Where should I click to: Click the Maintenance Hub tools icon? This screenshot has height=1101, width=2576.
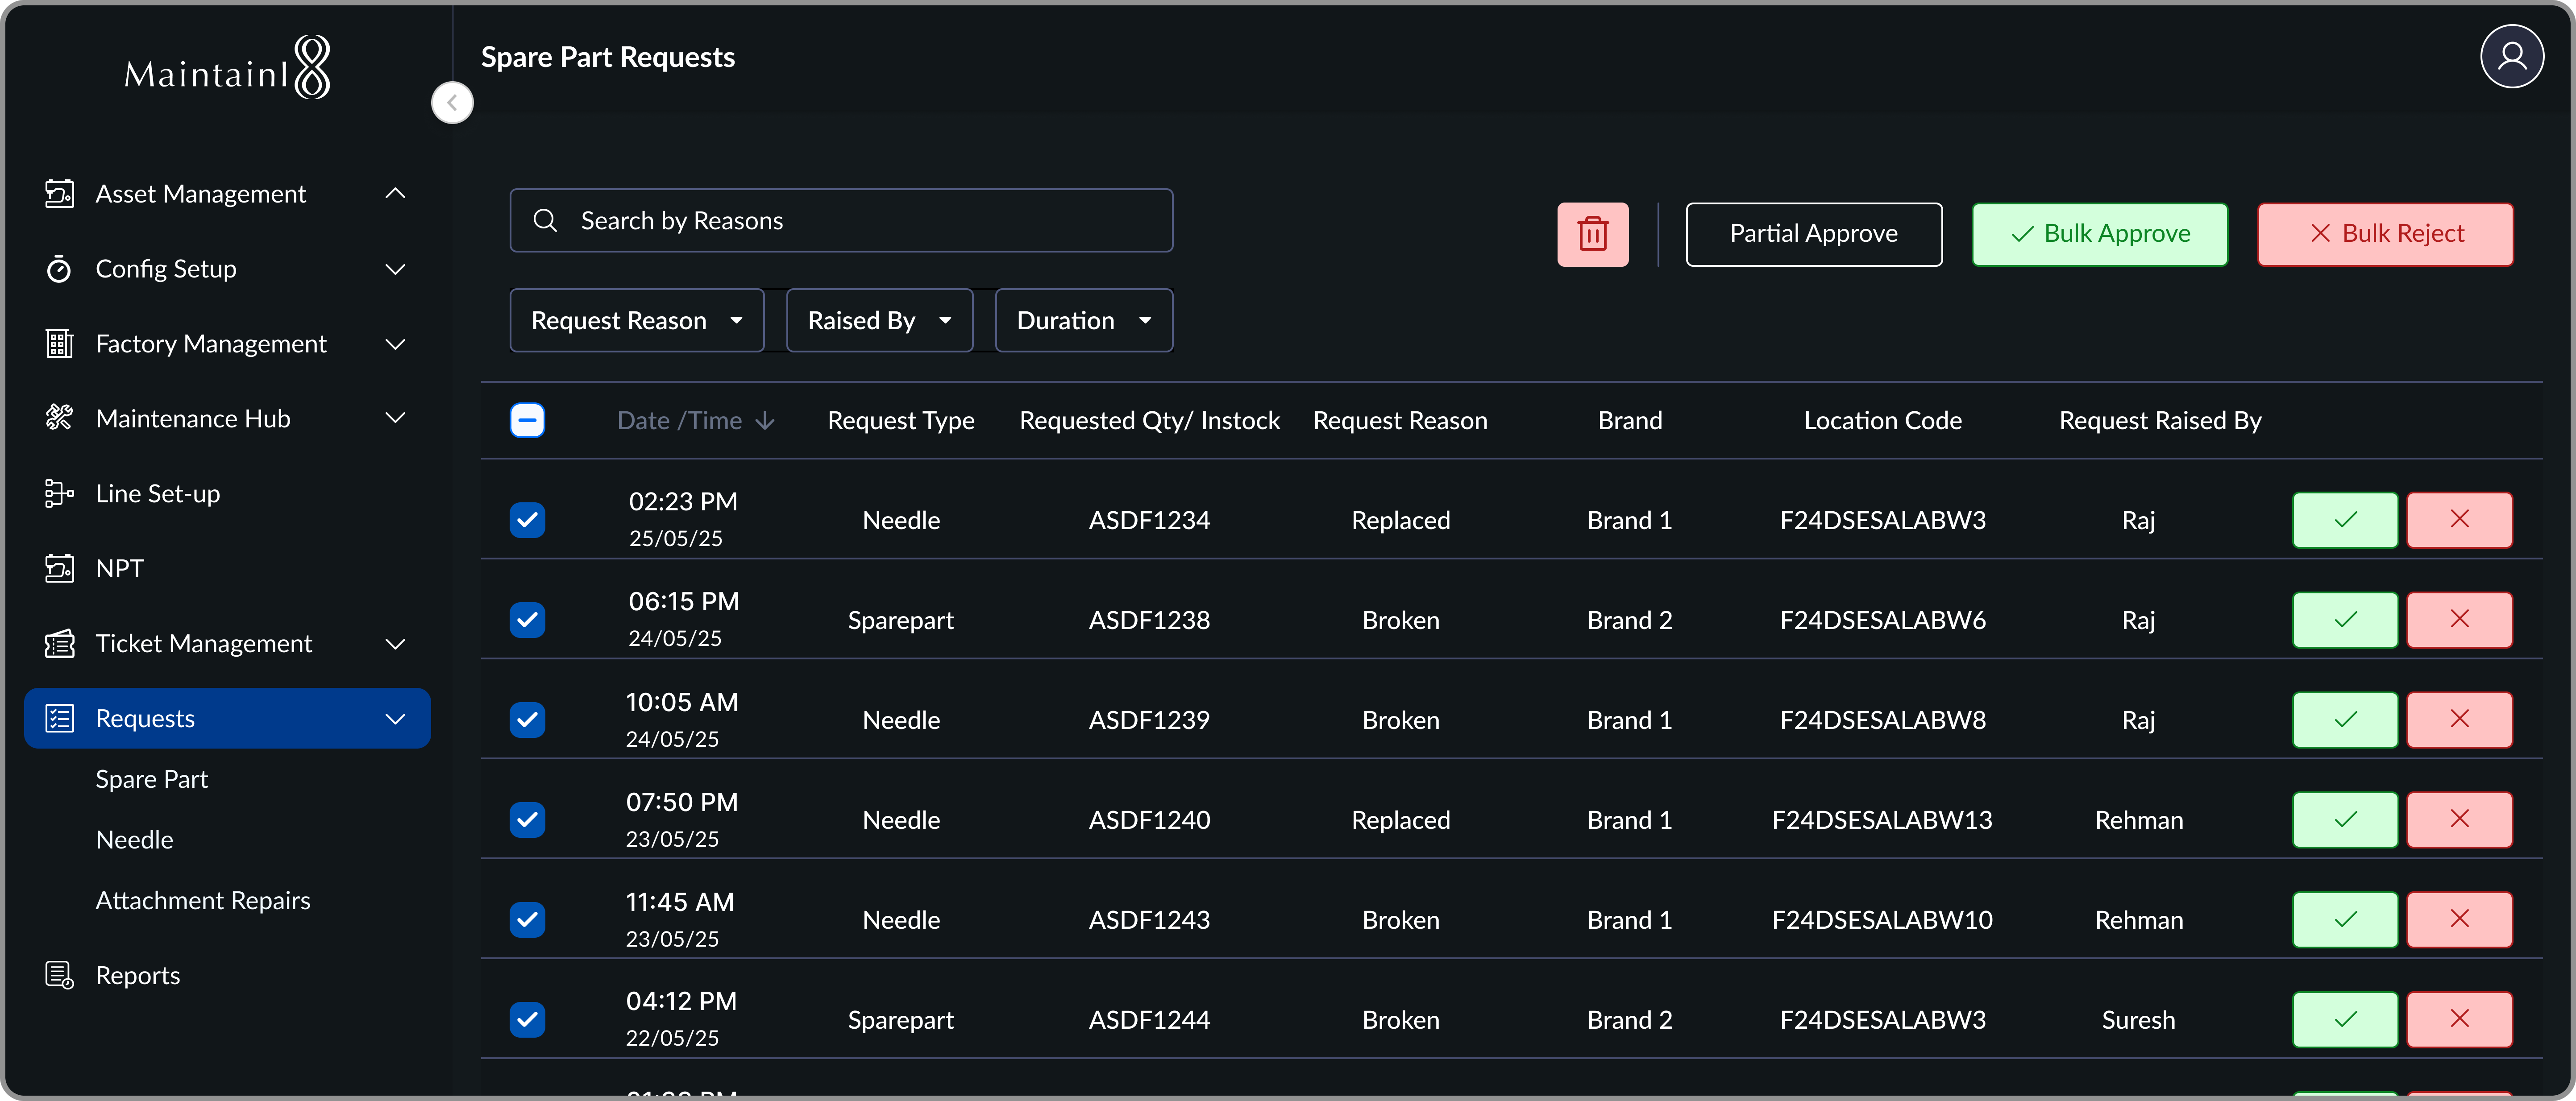[x=59, y=418]
